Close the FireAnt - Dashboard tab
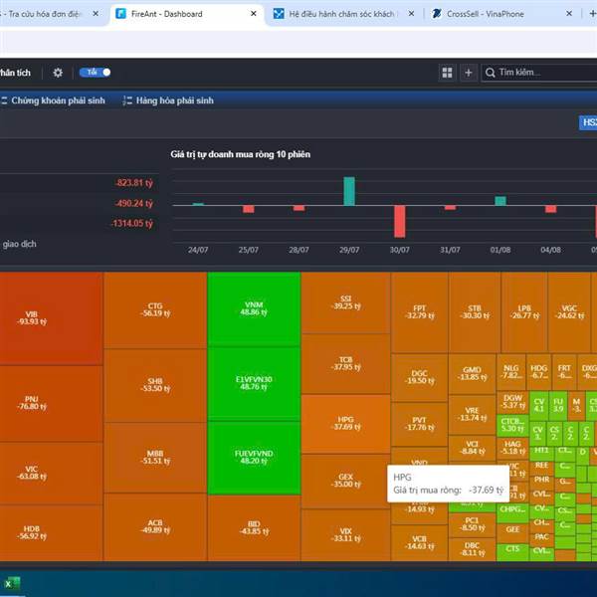This screenshot has height=597, width=597. (253, 14)
